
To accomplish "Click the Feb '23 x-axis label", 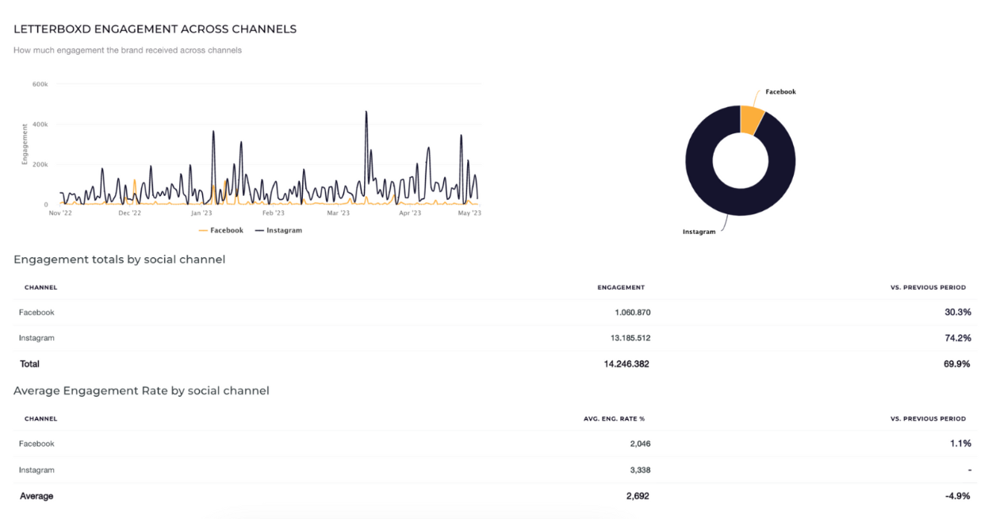I will pyautogui.click(x=274, y=213).
